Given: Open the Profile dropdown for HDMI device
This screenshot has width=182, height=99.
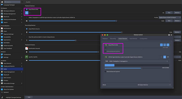Looking at the screenshot, I should (x=170, y=17).
